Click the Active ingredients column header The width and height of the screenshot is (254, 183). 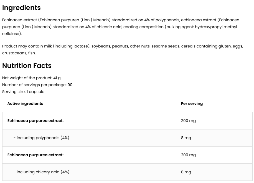point(25,104)
